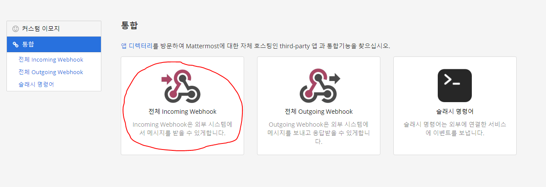Follow the 앱 디렉터리 link
The height and width of the screenshot is (187, 546).
[136, 46]
